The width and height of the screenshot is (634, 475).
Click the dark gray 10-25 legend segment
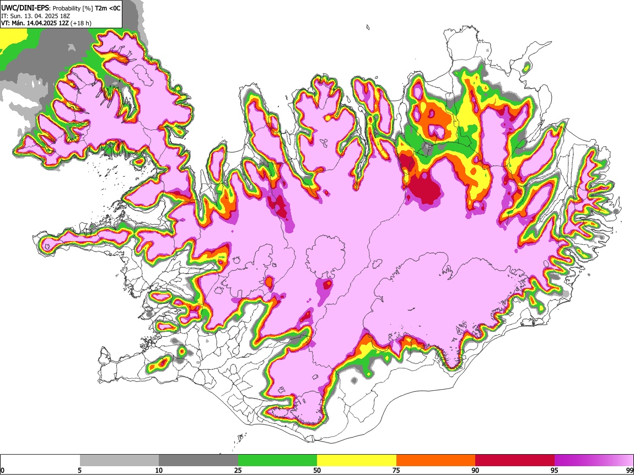coord(198,461)
